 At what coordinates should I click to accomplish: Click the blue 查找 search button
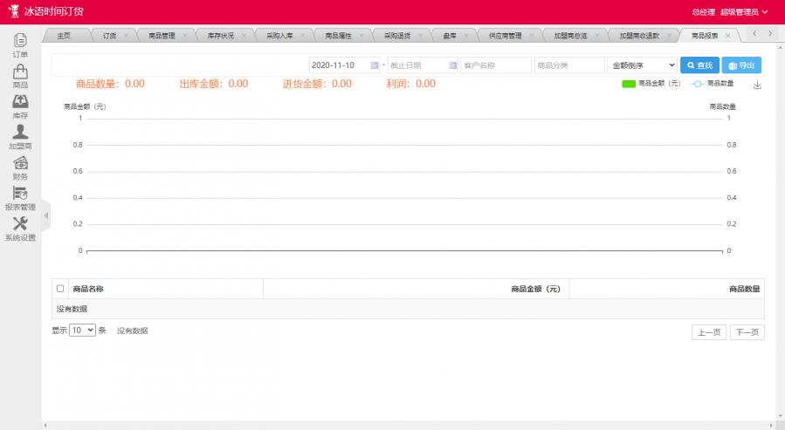click(699, 65)
